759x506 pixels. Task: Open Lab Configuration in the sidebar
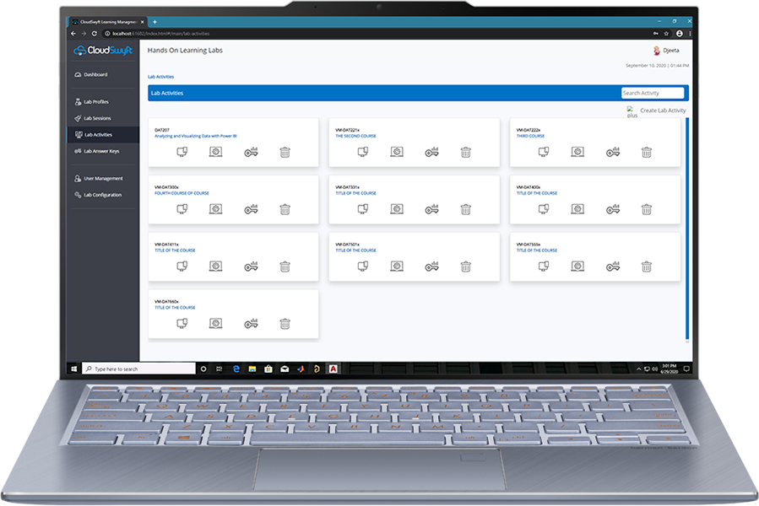(102, 195)
